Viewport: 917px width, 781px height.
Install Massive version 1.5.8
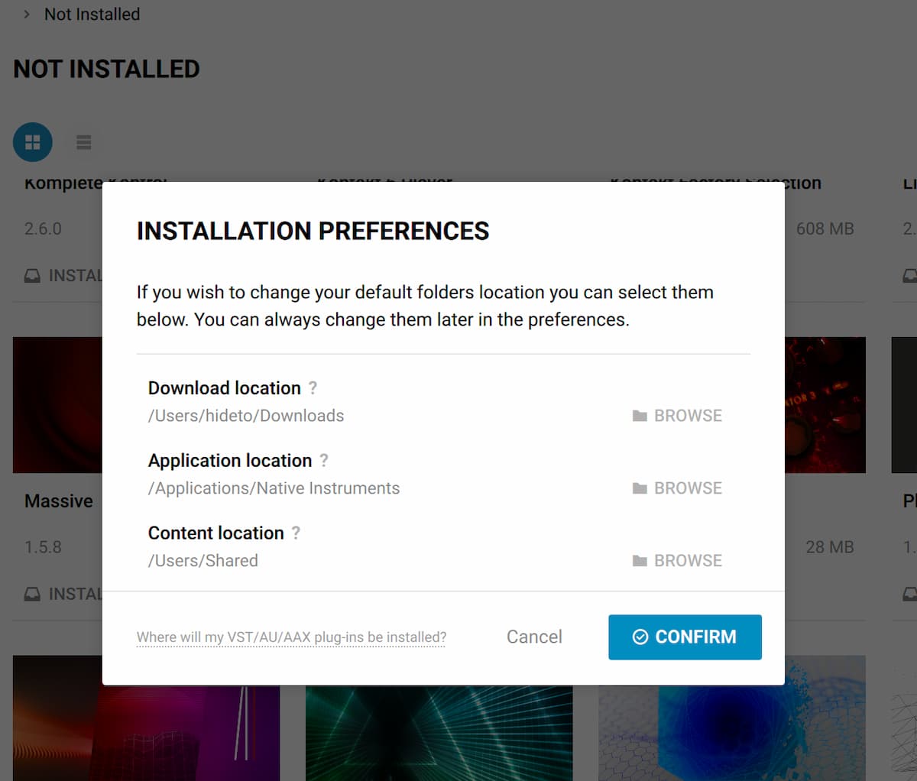[63, 594]
